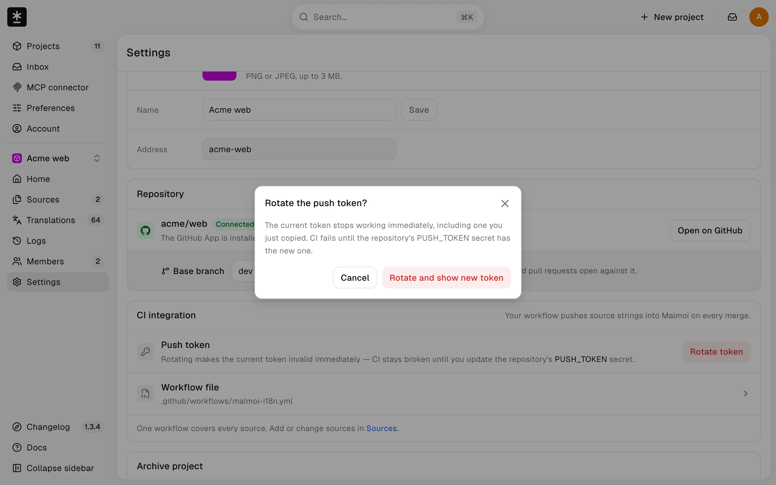Expand the Workflow file row chevron
The width and height of the screenshot is (776, 485).
click(745, 393)
